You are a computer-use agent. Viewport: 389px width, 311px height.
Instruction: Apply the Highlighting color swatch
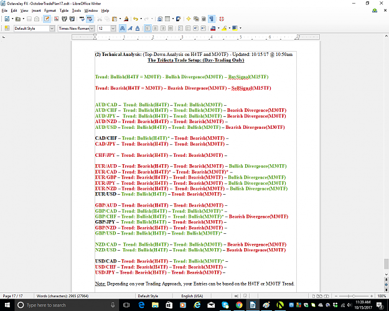[224, 29]
